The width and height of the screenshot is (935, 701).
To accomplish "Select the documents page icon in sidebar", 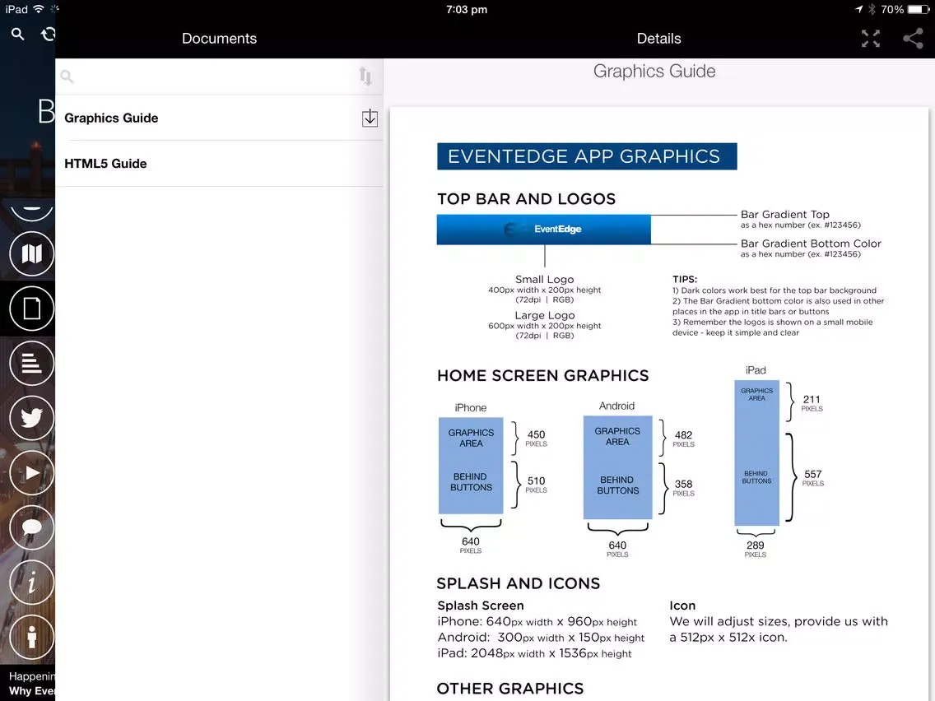I will pos(31,309).
